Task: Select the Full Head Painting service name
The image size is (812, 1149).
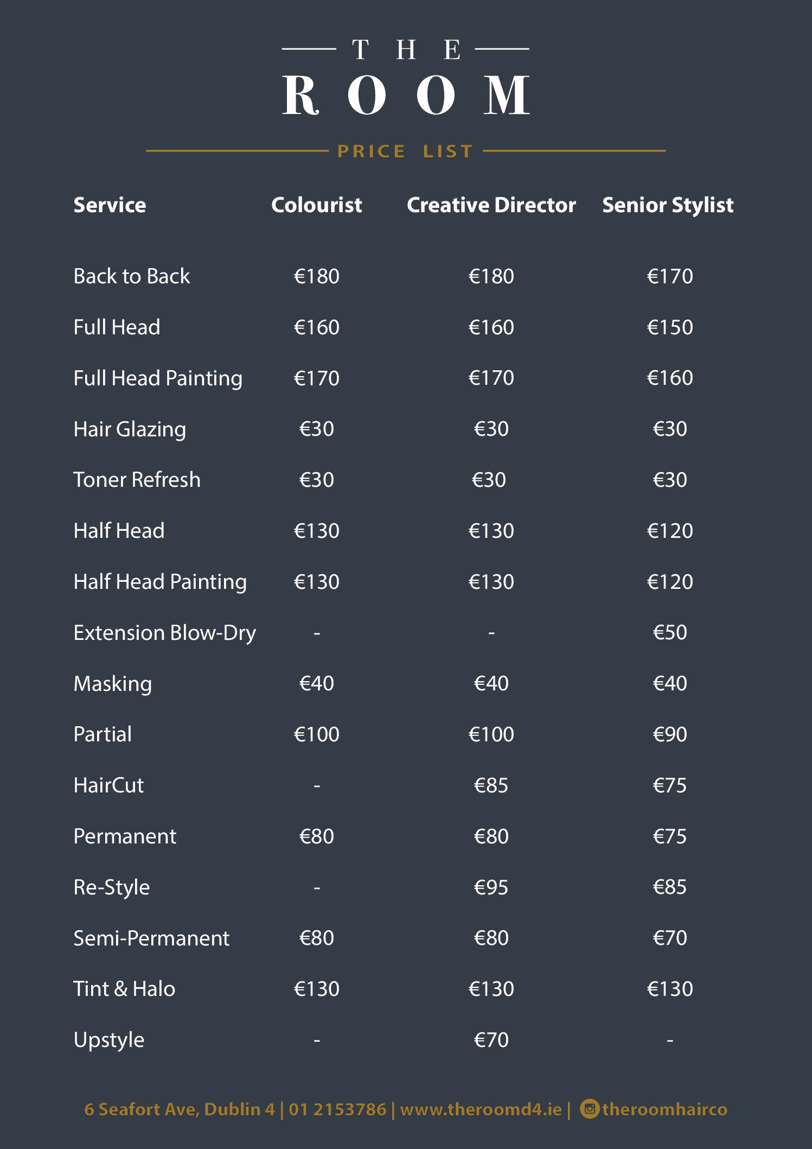Action: (x=158, y=378)
